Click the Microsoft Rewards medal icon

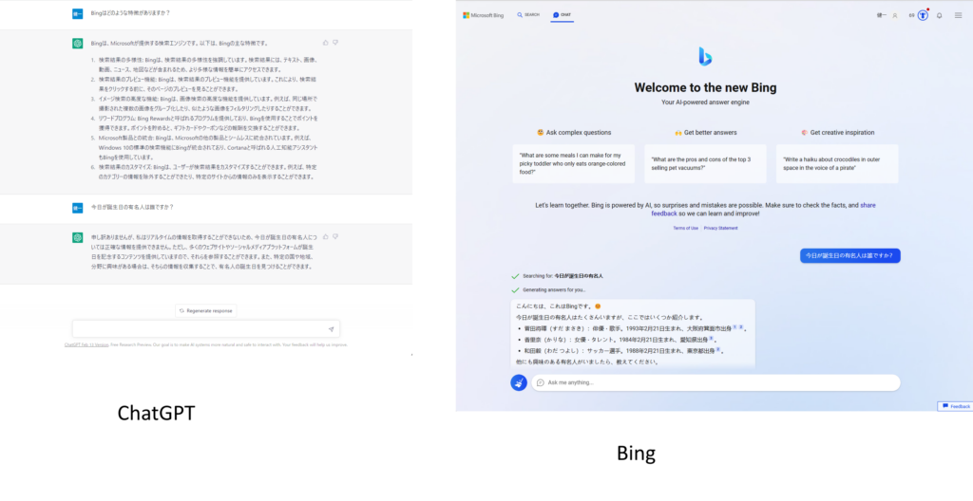[922, 15]
